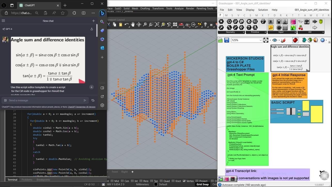Select the yellow Panel icon in Input group
This screenshot has height=187, width=332.
pyautogui.click(x=271, y=27)
